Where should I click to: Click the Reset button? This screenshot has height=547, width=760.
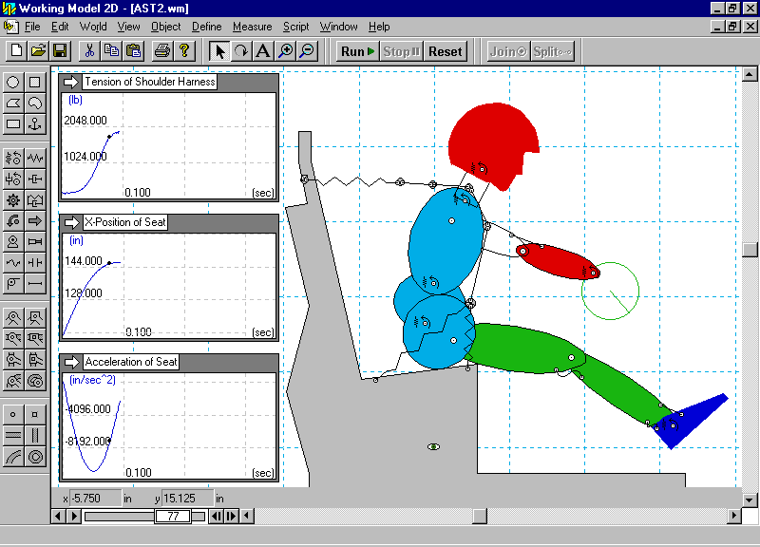pyautogui.click(x=446, y=51)
